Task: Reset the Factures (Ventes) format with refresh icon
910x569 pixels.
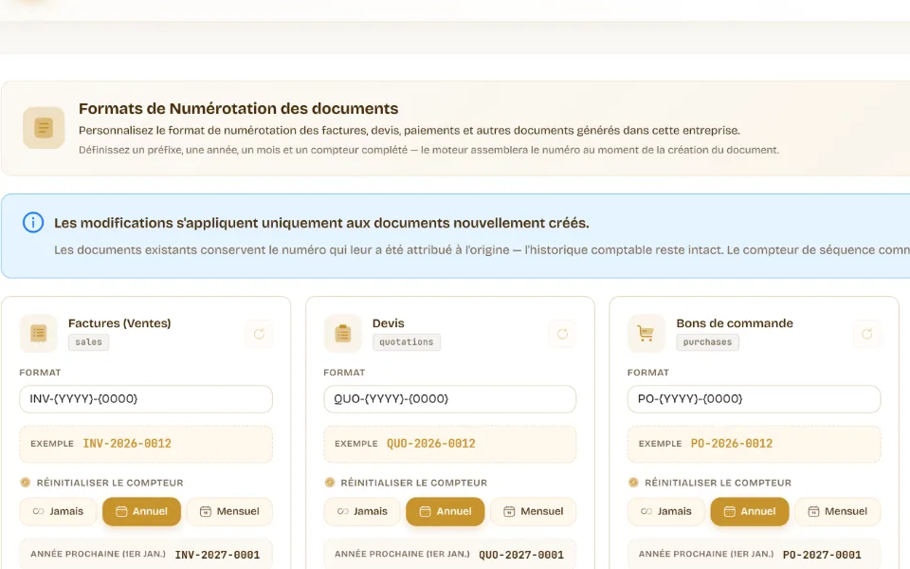Action: coord(259,334)
